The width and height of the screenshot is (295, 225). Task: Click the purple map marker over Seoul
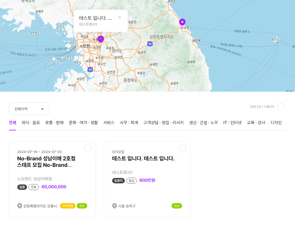tap(101, 39)
